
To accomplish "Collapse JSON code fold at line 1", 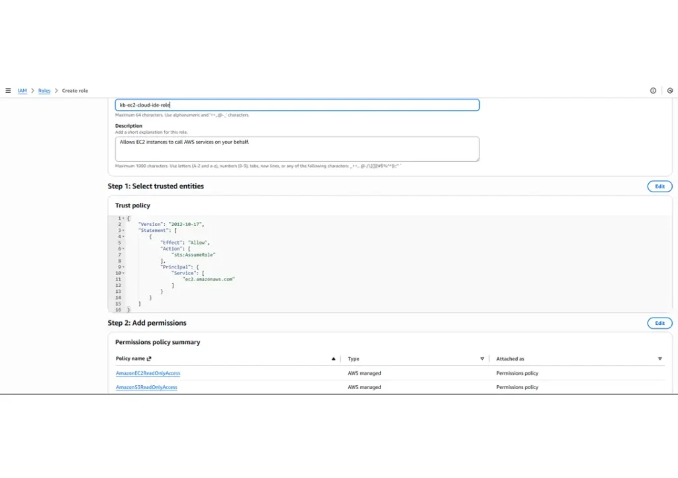I will (x=123, y=218).
